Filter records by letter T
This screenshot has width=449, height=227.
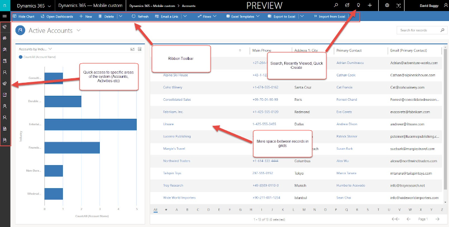[x=378, y=210]
